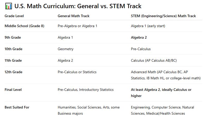Select the 'Pre-Calculus or Statistics' cell
Image resolution: width=203 pixels, height=119 pixels.
77,72
